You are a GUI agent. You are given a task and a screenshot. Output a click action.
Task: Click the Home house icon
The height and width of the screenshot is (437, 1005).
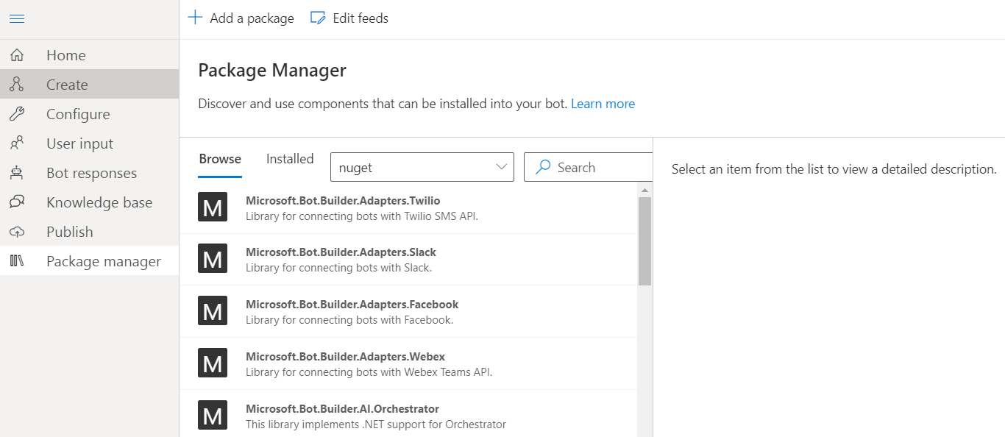point(17,55)
